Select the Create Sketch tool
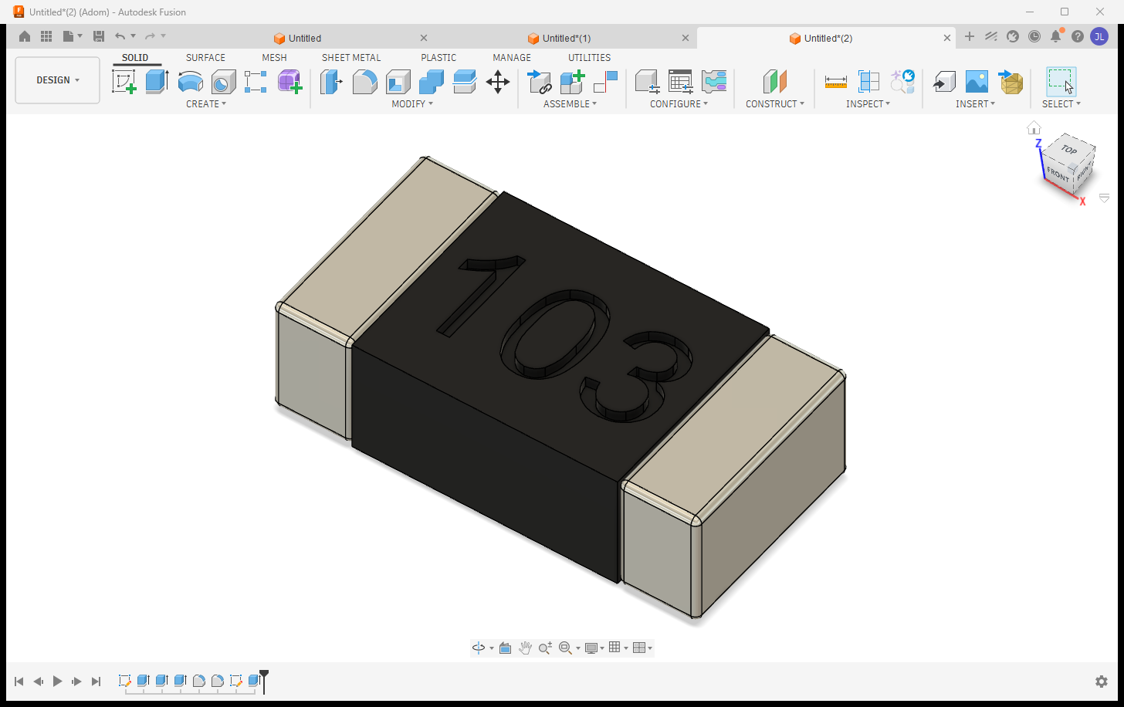The width and height of the screenshot is (1124, 707). pos(124,81)
